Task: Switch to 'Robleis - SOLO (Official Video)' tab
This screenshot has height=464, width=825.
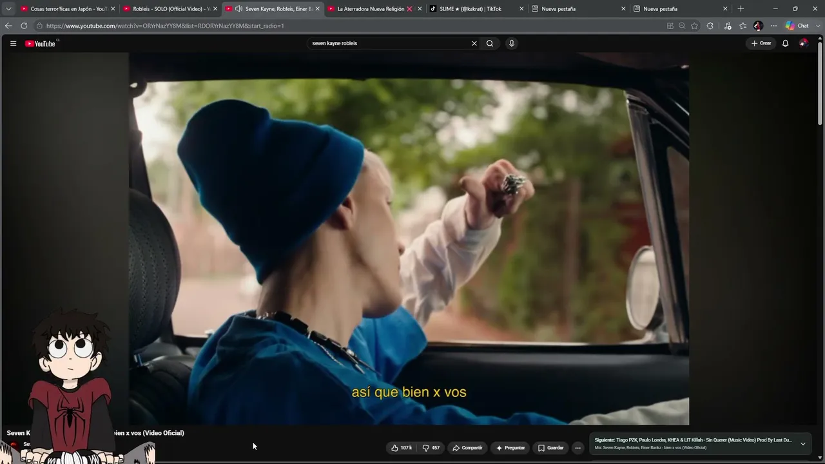Action: click(170, 9)
